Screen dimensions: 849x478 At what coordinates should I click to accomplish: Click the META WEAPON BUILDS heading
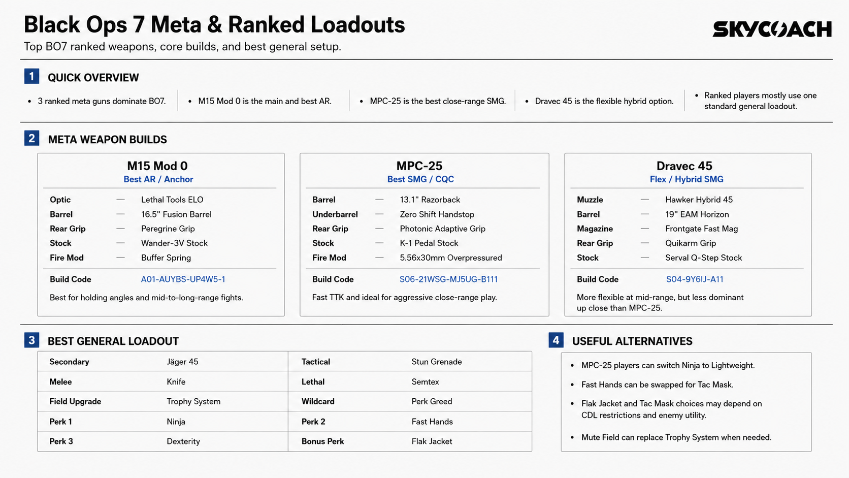point(107,140)
